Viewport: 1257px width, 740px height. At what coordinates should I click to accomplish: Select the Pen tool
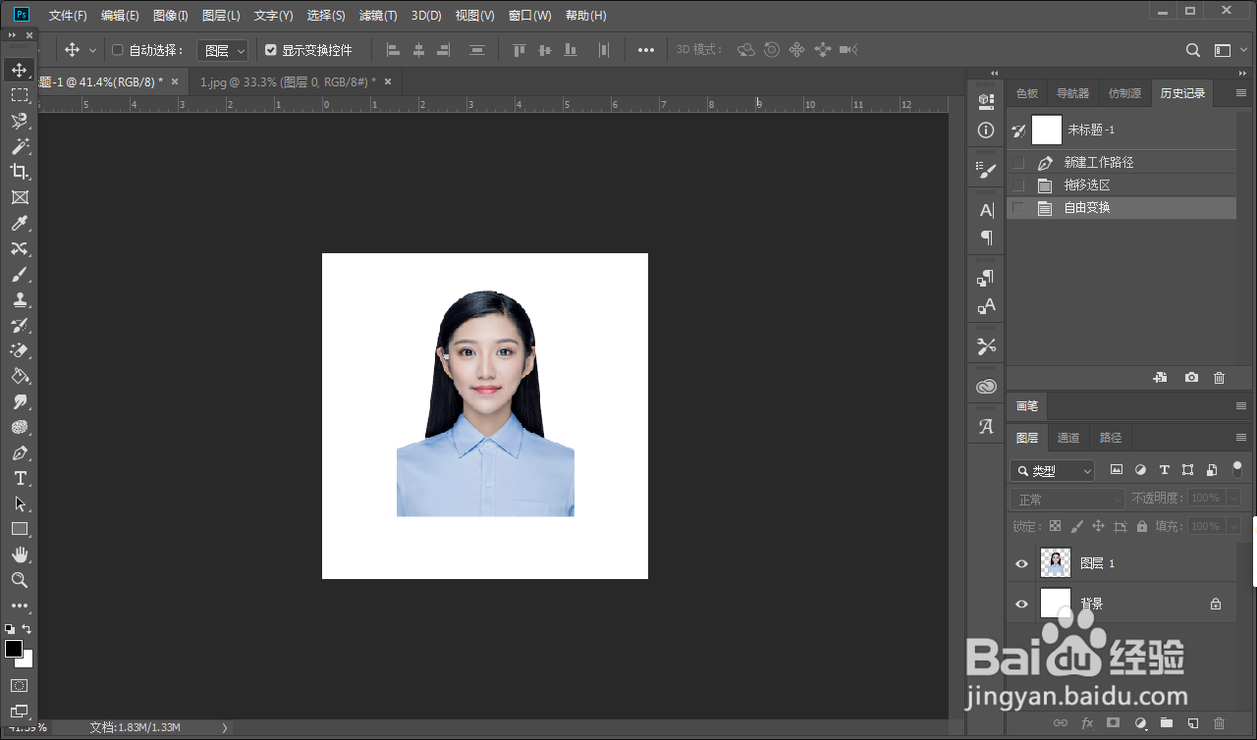point(20,452)
